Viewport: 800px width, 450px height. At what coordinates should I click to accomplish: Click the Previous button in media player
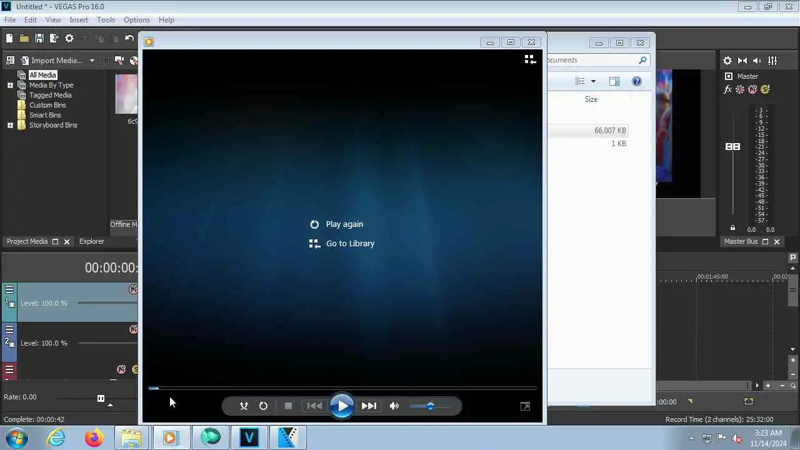(x=314, y=406)
